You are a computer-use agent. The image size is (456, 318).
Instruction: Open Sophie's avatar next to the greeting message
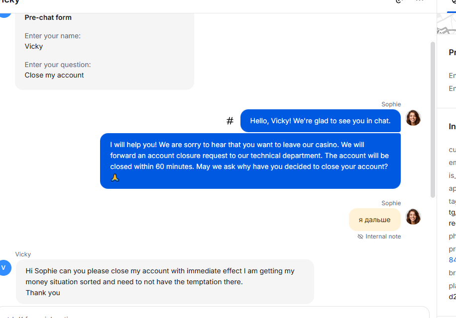(413, 118)
